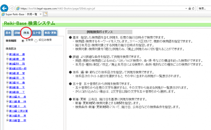
Task: Open the 第3編 財務 link
Action: (17, 64)
